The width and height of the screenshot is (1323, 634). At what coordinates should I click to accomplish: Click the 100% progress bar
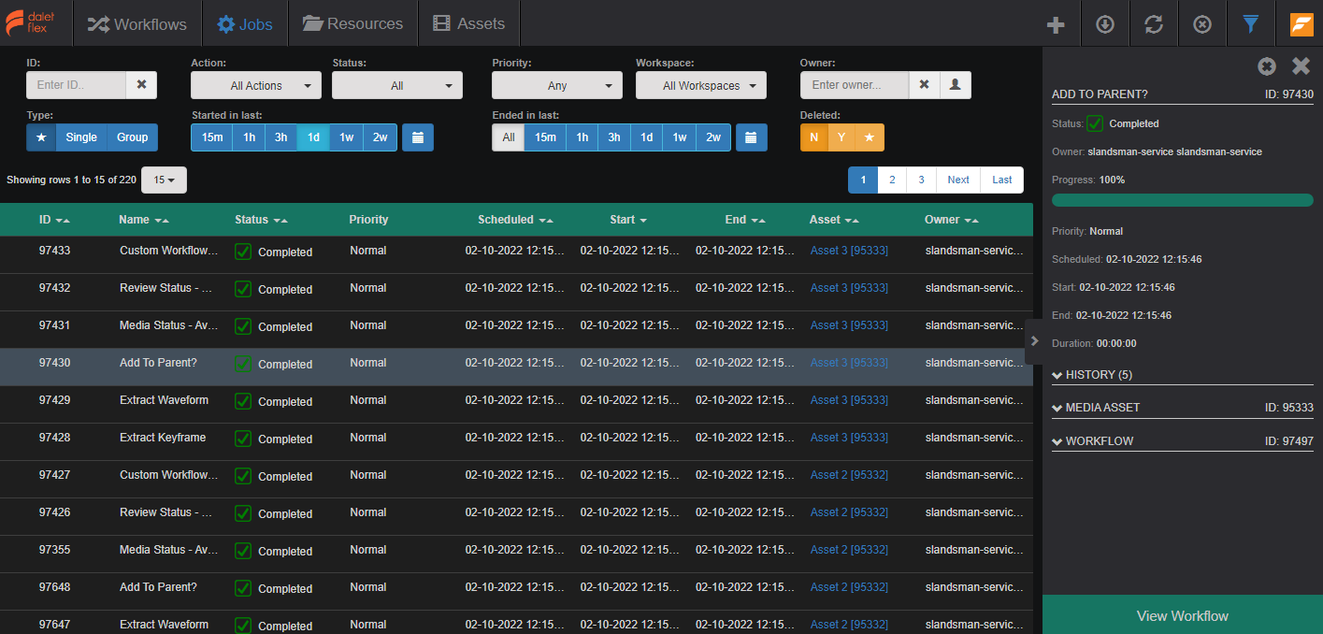click(x=1183, y=200)
